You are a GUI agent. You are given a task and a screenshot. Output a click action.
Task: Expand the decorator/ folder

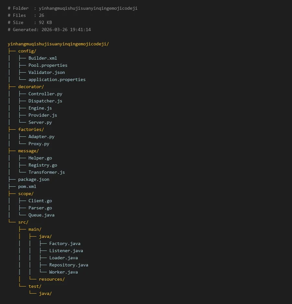tap(31, 87)
